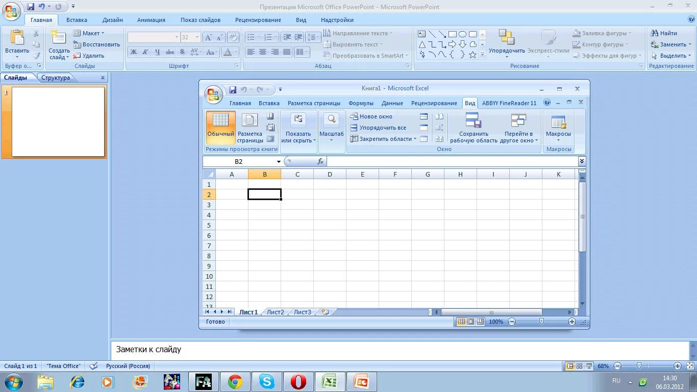Click Удалить delete slide button
Viewport: 697px width, 392px height.
click(89, 56)
